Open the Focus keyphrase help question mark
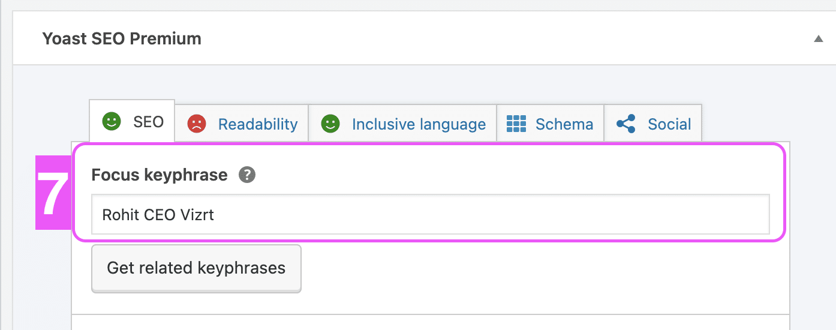This screenshot has height=330, width=836. (x=247, y=175)
